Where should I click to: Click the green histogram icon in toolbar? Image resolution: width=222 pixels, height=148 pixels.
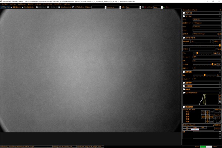[x=164, y=7]
